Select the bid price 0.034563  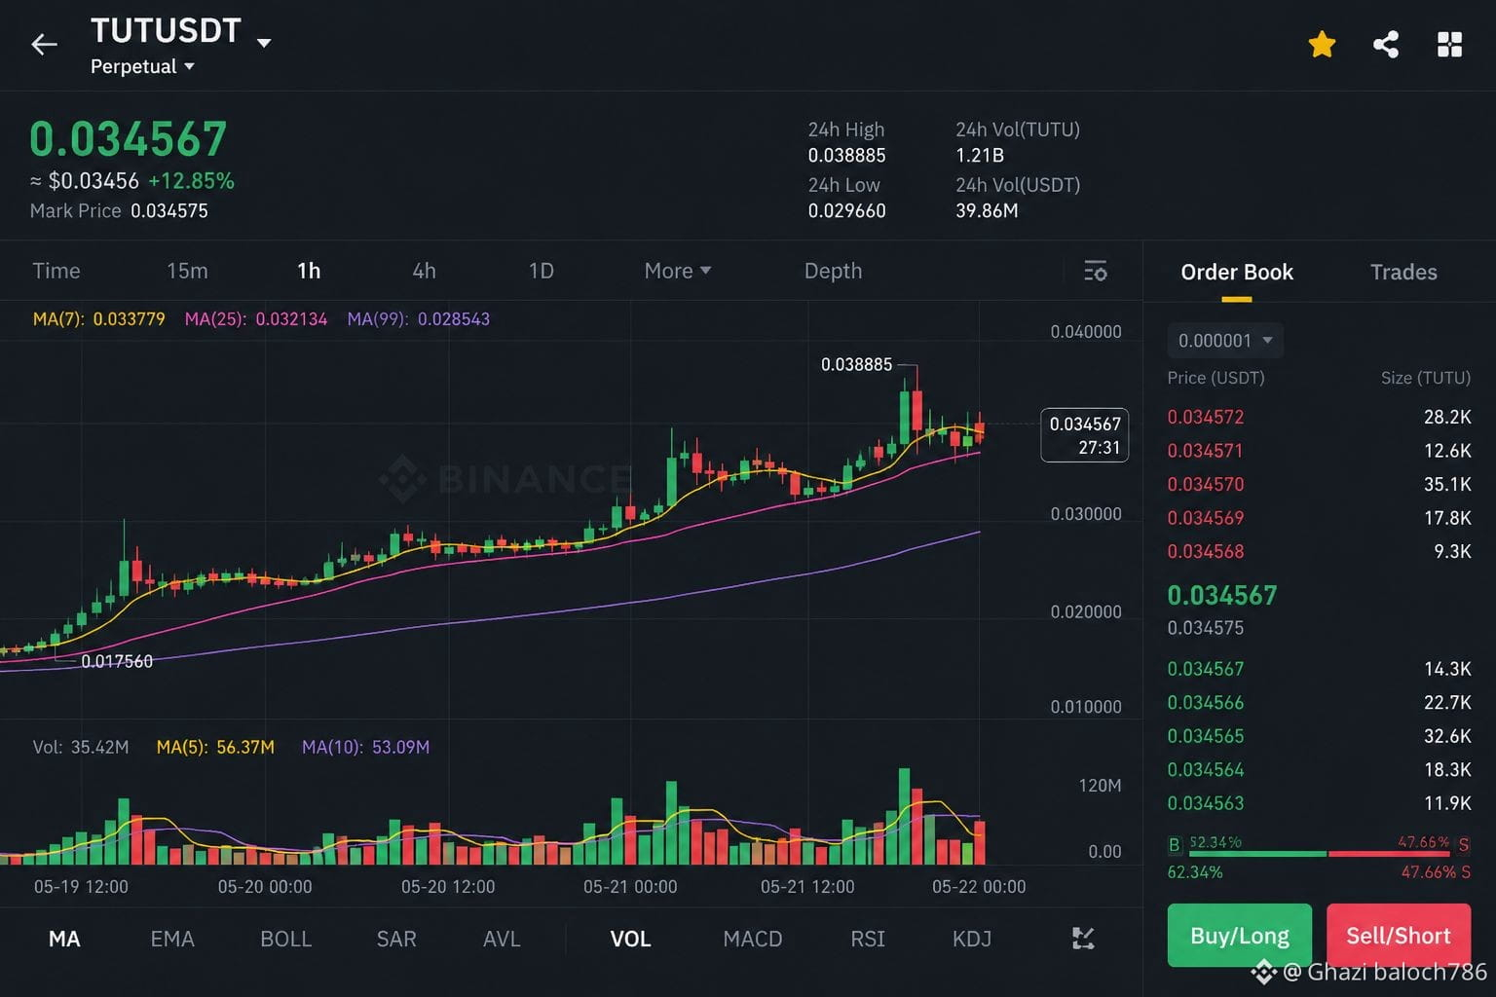point(1206,803)
